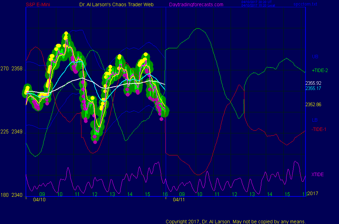The width and height of the screenshot is (339, 224).
Task: Select the magenta 'XTIDE' legend label
Action: (x=317, y=174)
